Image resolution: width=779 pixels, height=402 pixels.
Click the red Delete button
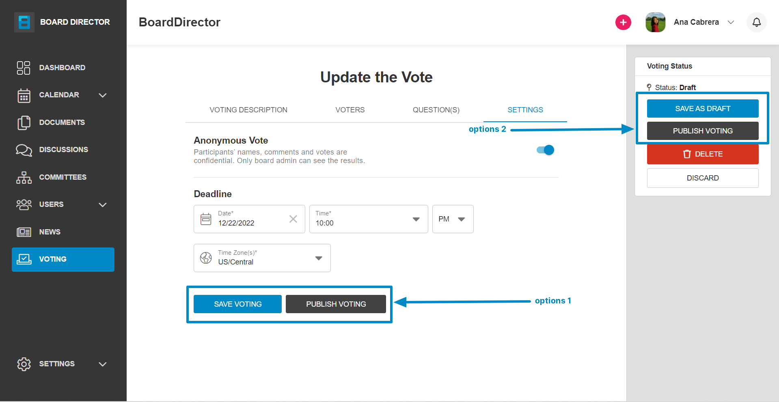coord(703,154)
